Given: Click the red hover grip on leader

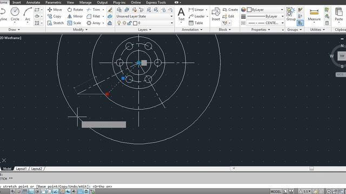Looking at the screenshot, I should [107, 94].
